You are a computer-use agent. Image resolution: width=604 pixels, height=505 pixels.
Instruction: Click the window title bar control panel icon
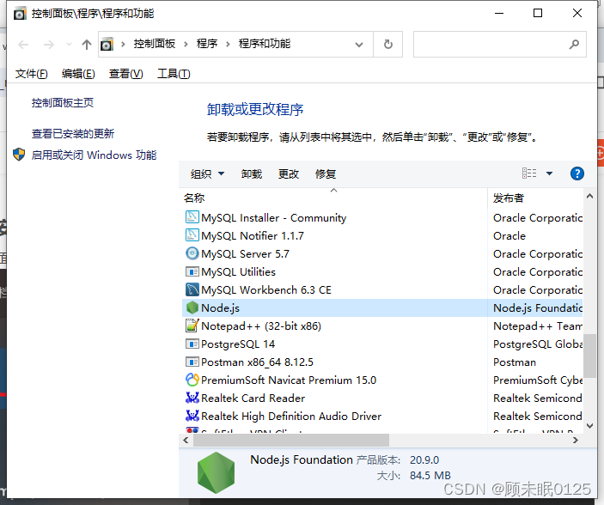[20, 14]
